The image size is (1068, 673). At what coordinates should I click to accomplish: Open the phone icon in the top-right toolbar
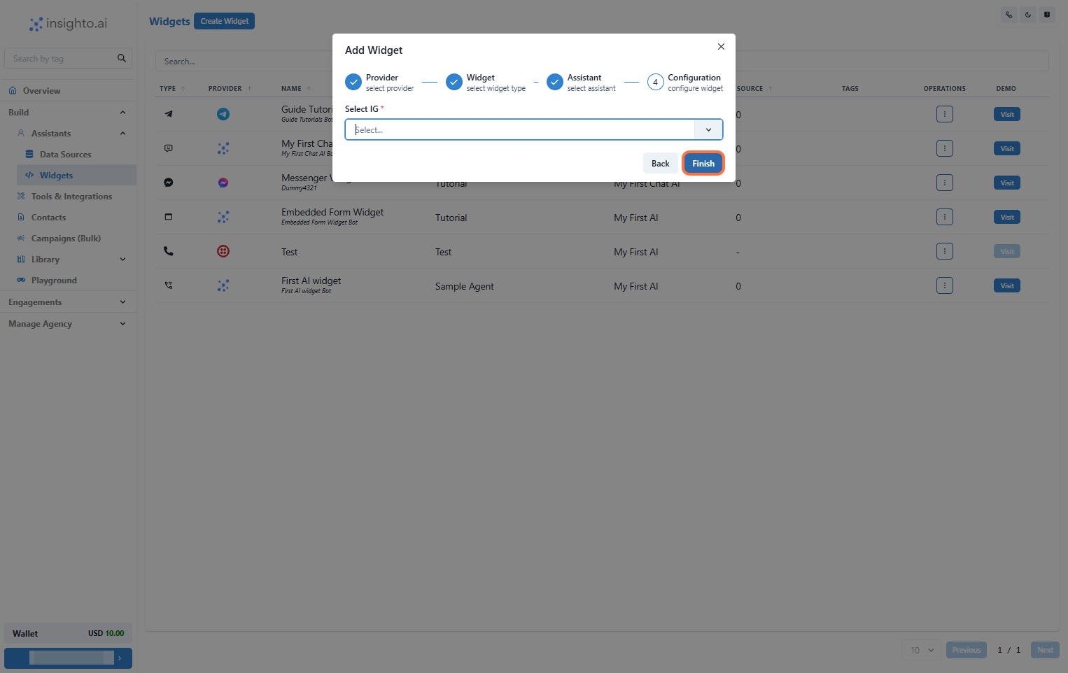1009,15
